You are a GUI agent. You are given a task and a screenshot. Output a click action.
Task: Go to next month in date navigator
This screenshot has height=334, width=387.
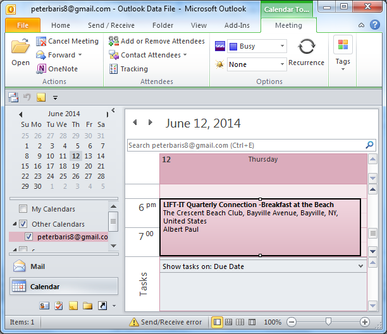(107, 114)
